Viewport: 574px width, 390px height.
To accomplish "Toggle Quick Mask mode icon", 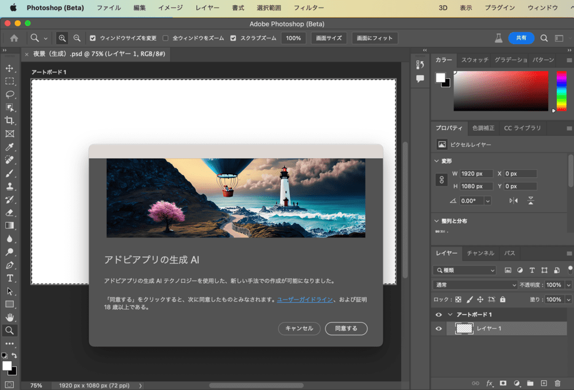I will 9,385.
